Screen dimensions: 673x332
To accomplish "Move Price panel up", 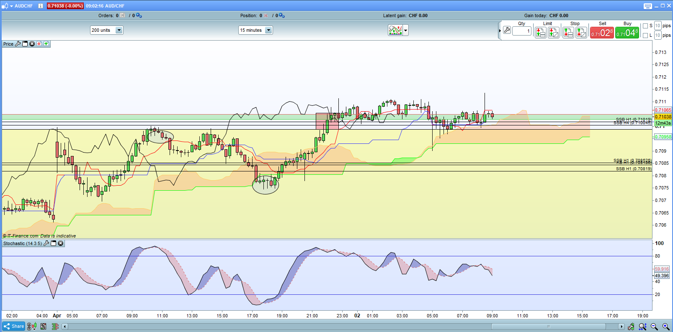I will [x=46, y=44].
